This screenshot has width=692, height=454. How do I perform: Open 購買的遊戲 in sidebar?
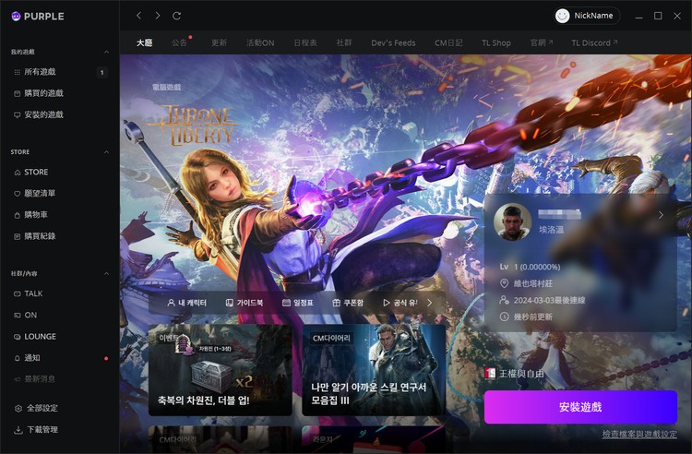39,93
